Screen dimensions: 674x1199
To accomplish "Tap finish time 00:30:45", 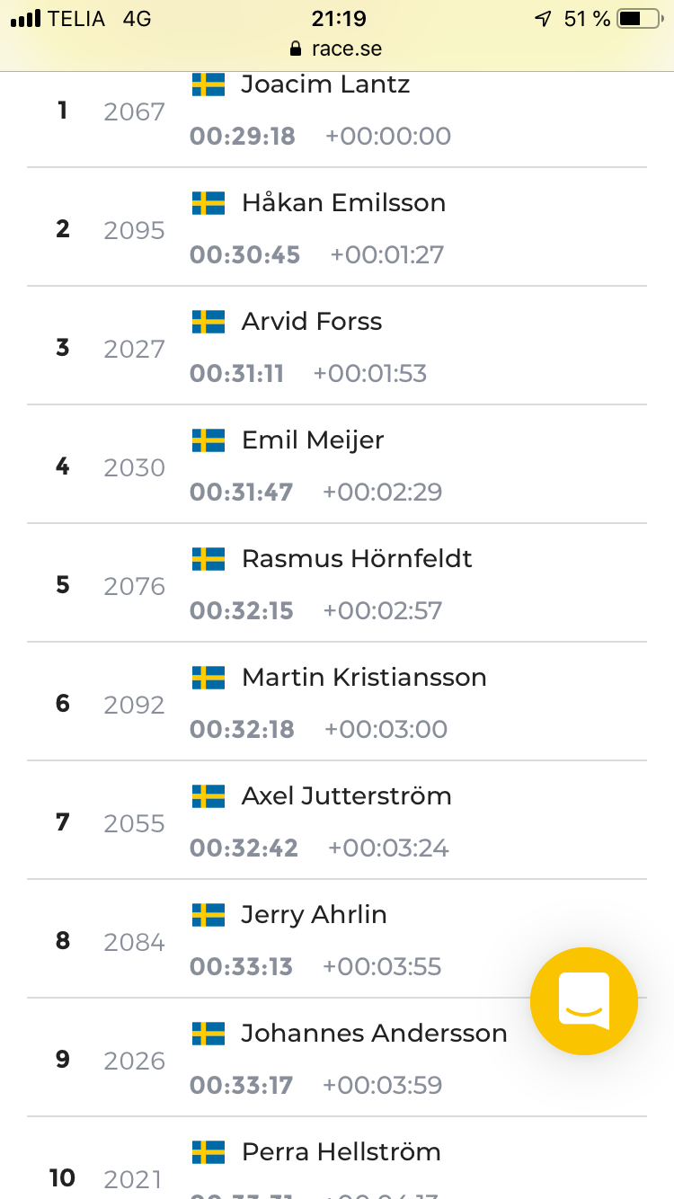I will click(x=244, y=255).
